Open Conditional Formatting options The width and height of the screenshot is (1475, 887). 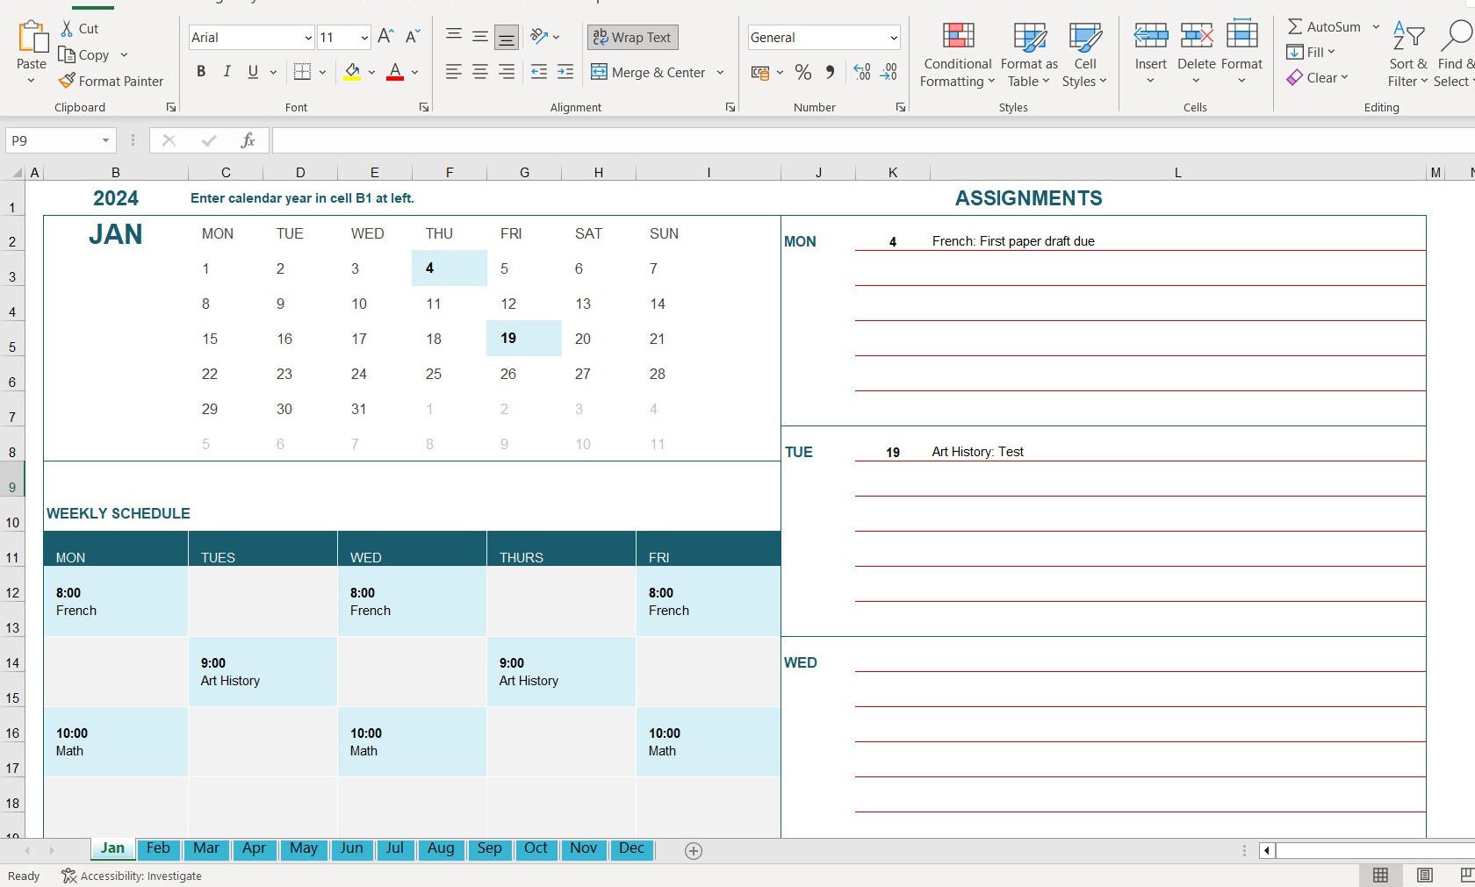[x=956, y=54]
